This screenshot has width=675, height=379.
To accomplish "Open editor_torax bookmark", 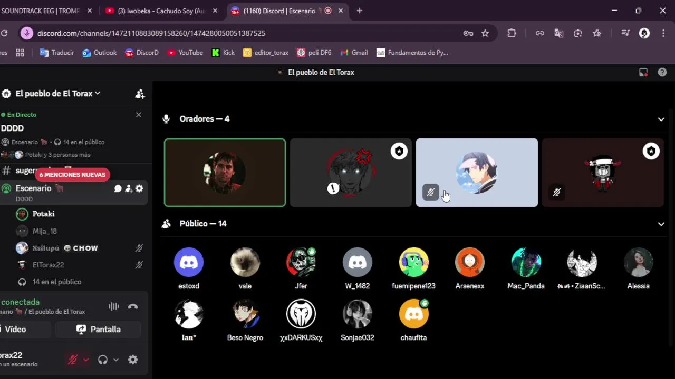I will 266,53.
